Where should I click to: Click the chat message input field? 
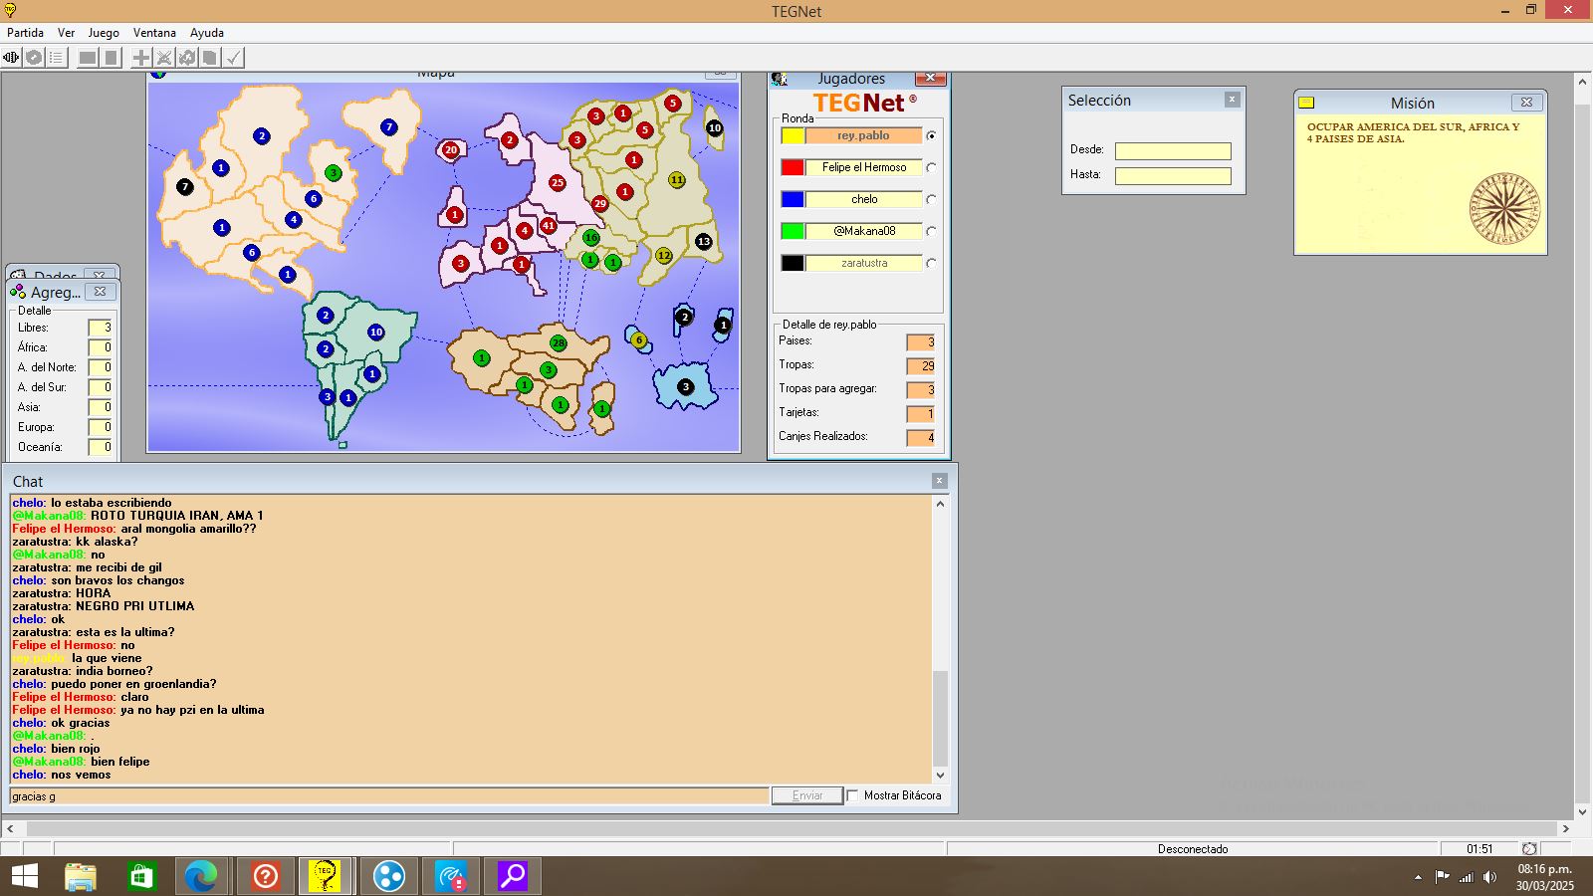pyautogui.click(x=388, y=795)
